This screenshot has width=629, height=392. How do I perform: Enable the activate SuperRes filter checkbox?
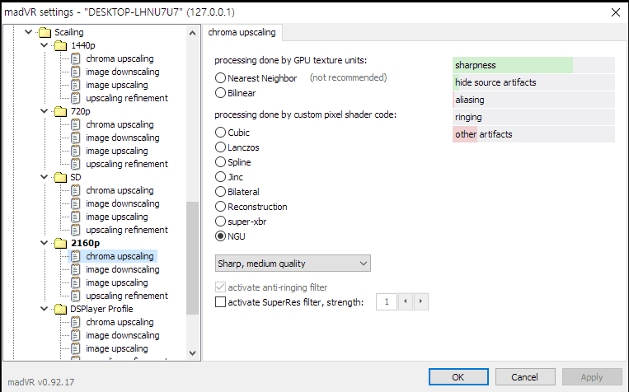pyautogui.click(x=220, y=302)
